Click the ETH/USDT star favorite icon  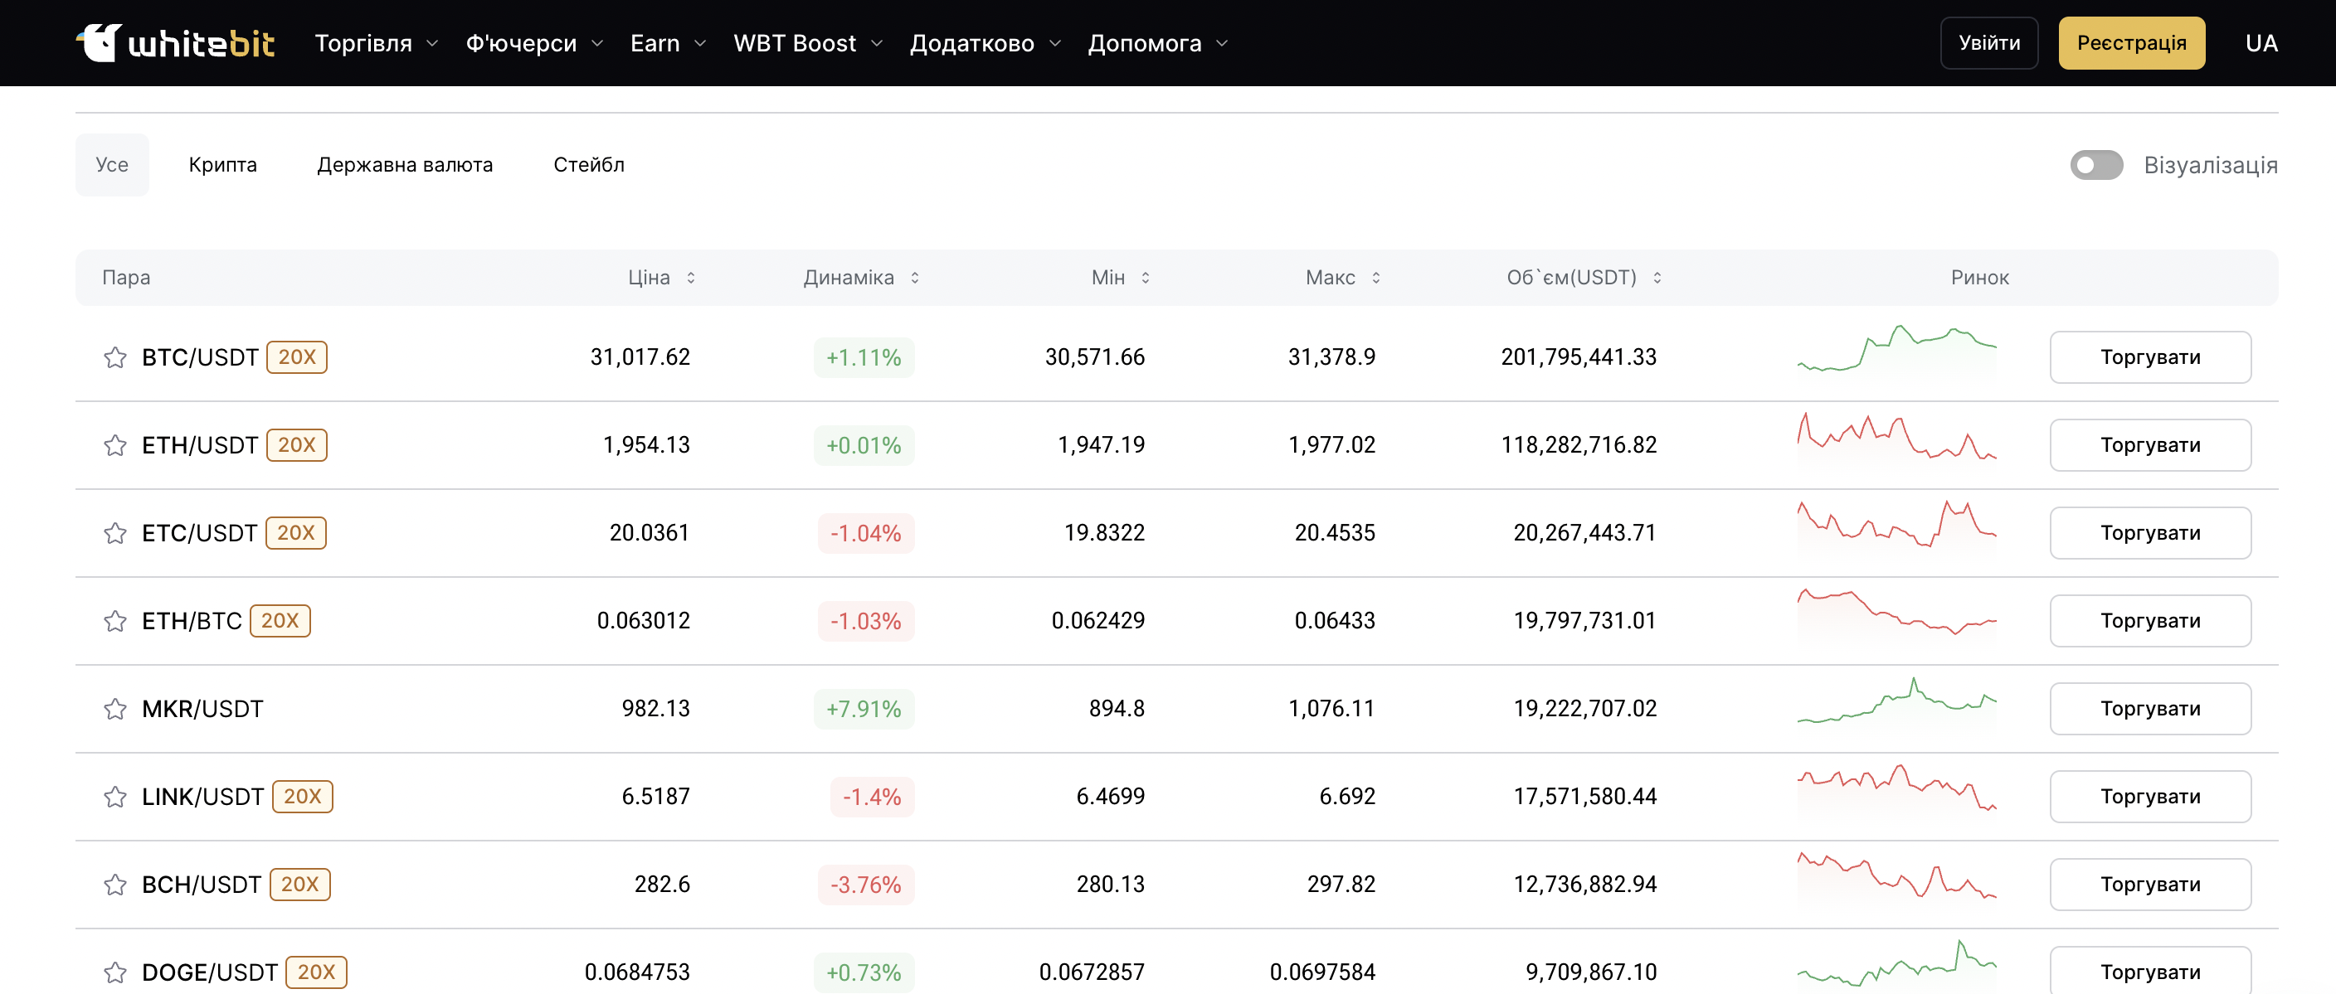click(x=112, y=444)
